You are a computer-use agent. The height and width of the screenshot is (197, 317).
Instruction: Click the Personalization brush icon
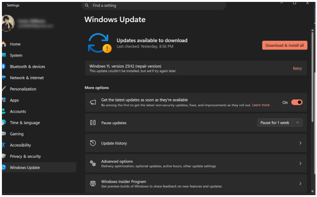click(4, 89)
